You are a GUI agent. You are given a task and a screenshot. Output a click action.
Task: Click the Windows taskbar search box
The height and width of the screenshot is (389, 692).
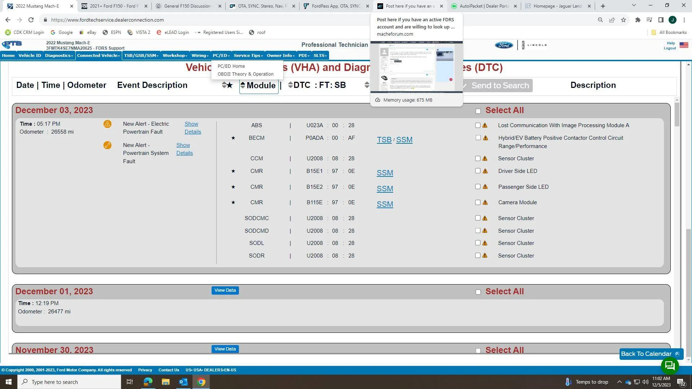[69, 382]
